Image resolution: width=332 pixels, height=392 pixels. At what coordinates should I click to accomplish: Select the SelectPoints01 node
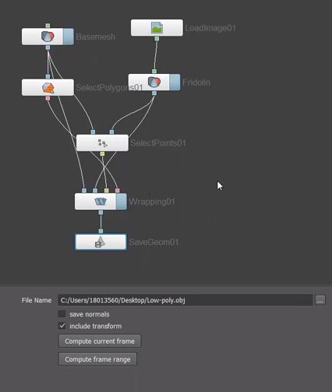click(x=102, y=143)
